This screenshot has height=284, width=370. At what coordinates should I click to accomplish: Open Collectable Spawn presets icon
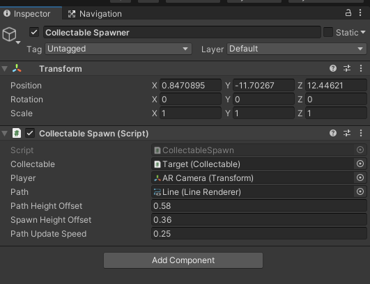coord(347,133)
